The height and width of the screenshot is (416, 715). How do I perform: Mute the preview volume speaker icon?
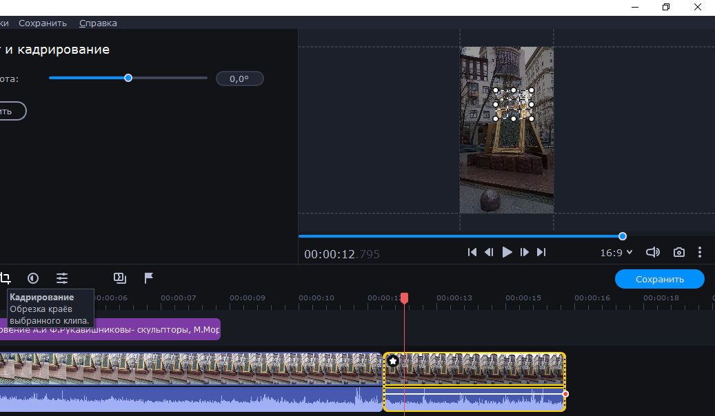tap(652, 252)
